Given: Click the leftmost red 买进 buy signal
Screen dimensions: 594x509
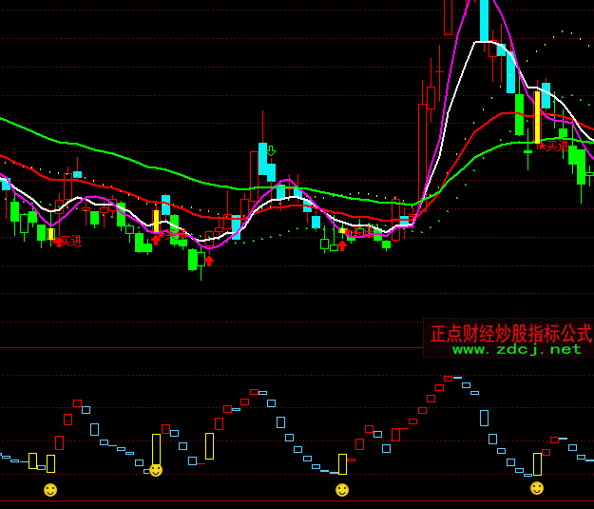Looking at the screenshot, I should (67, 241).
